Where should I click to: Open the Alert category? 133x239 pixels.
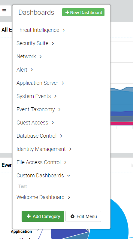click(22, 70)
